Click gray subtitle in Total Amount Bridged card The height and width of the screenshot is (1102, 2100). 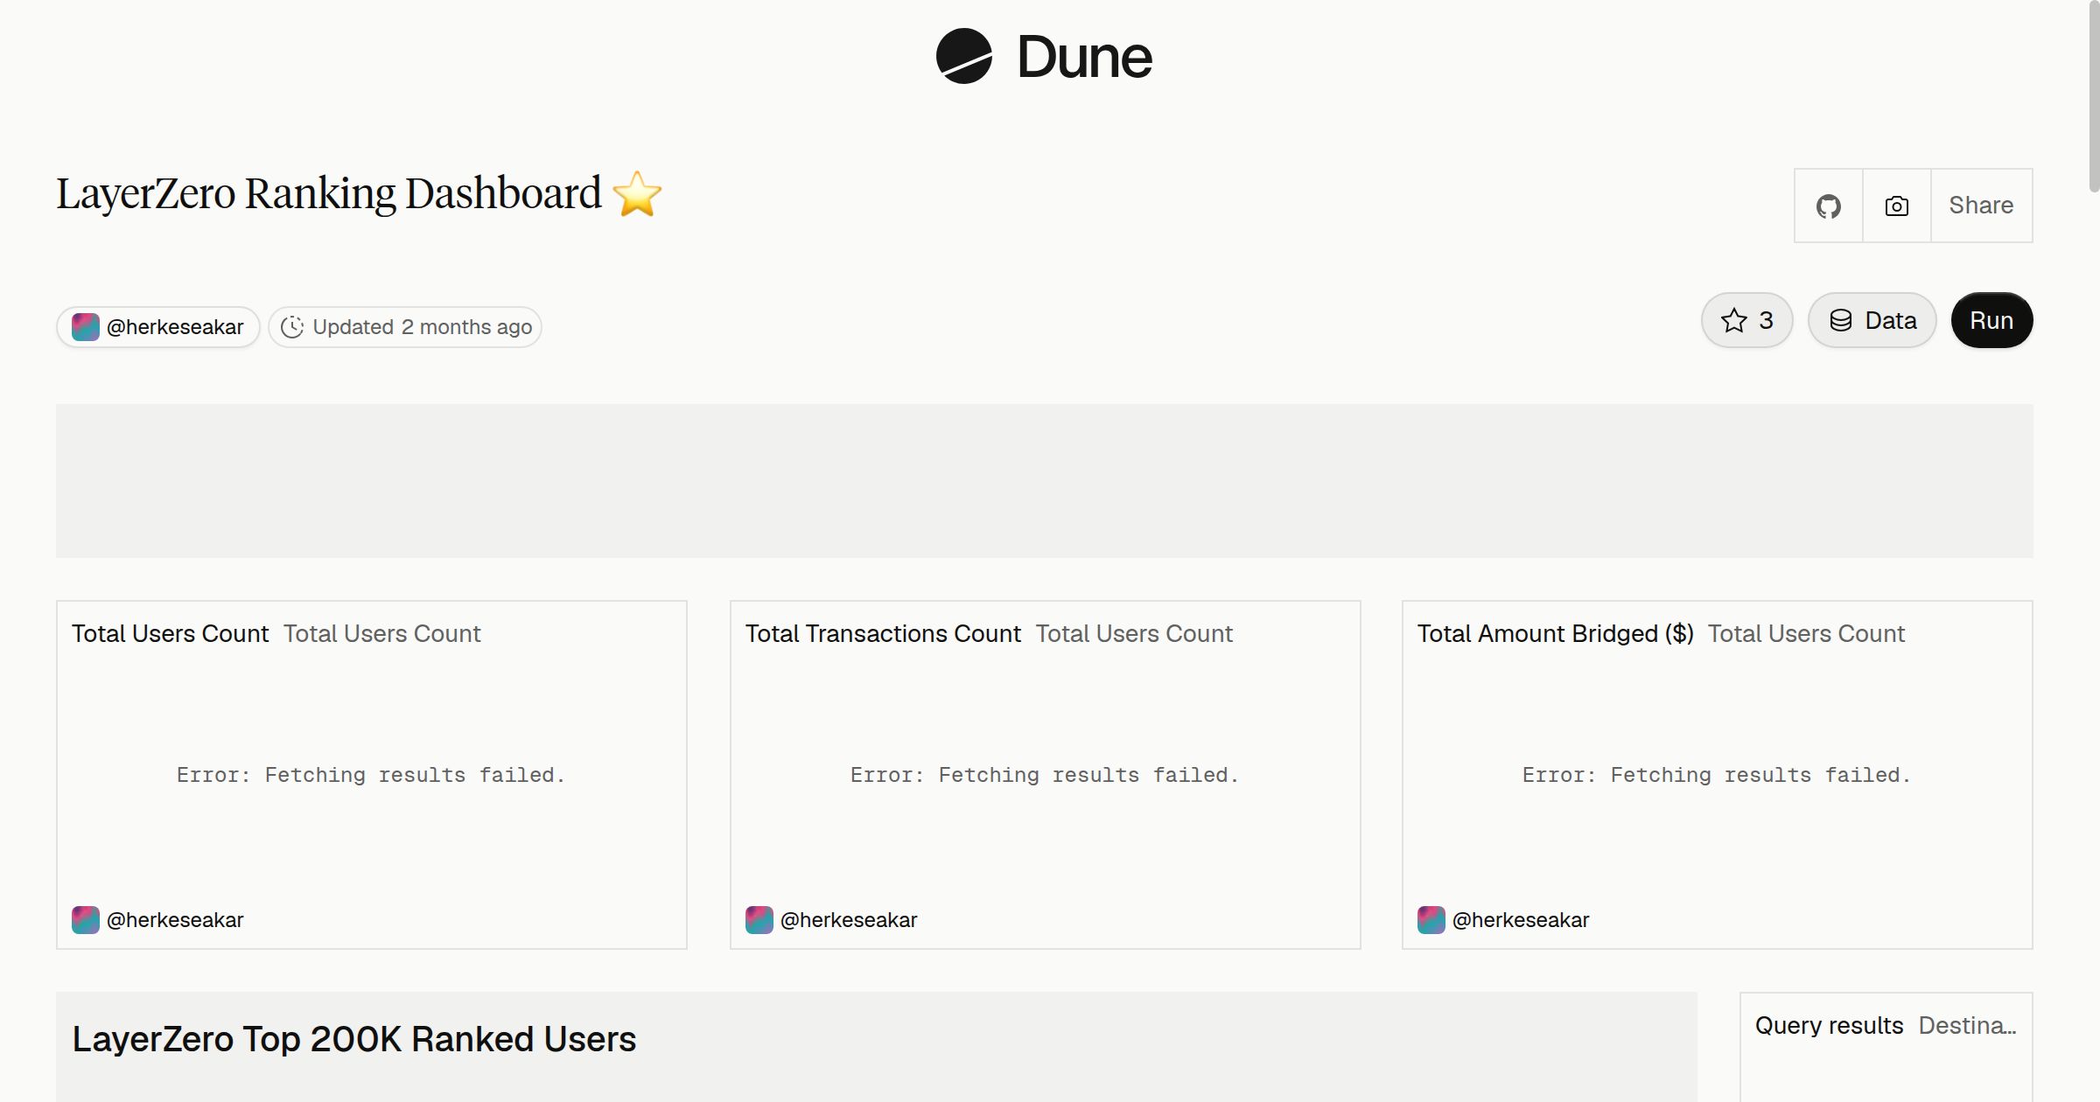(1806, 633)
